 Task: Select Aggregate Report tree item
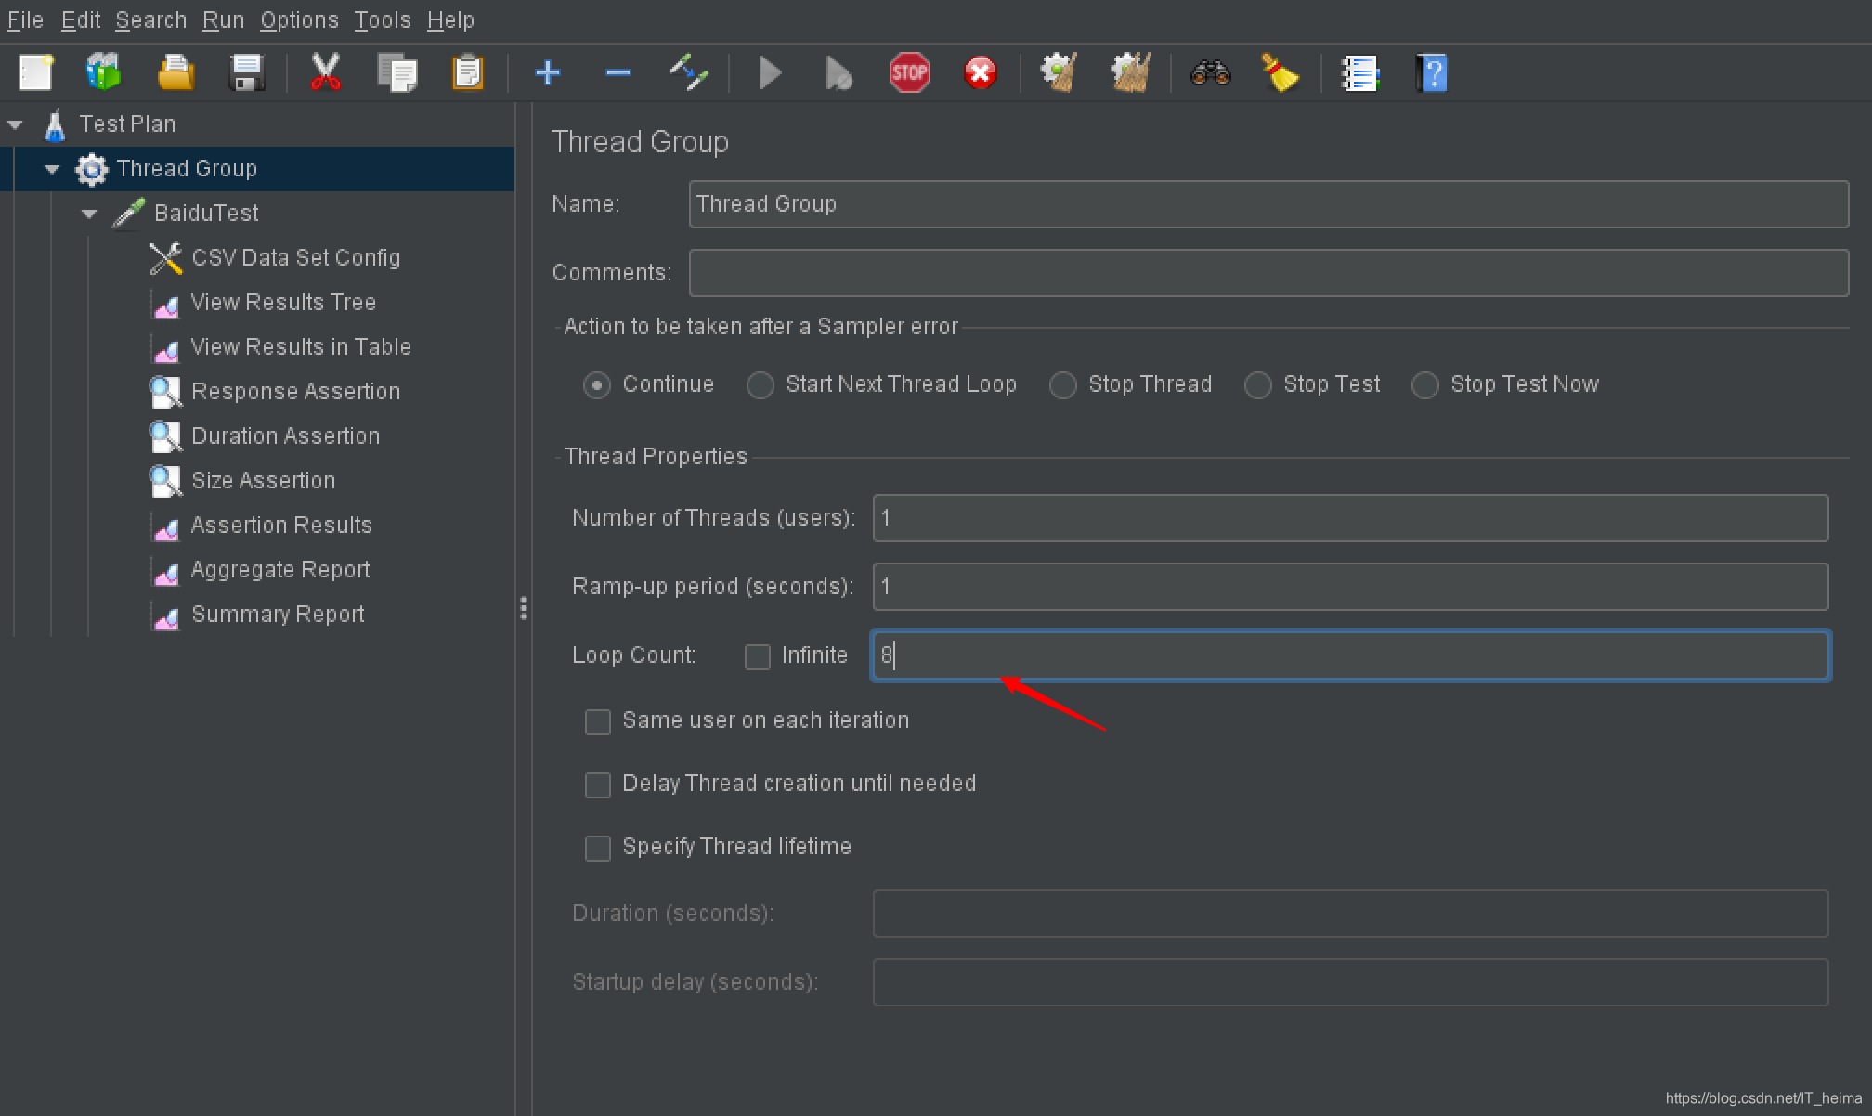click(x=279, y=570)
